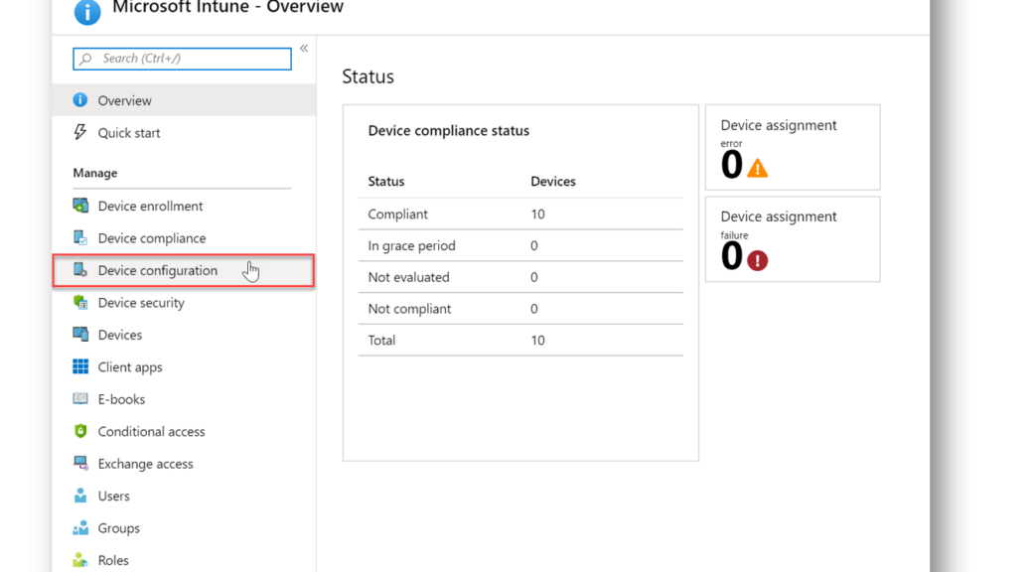Select the Compliant row
Screen dimensions: 1031x572
point(520,214)
